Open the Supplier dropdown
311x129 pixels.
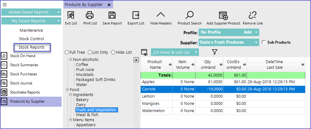[x=256, y=42]
